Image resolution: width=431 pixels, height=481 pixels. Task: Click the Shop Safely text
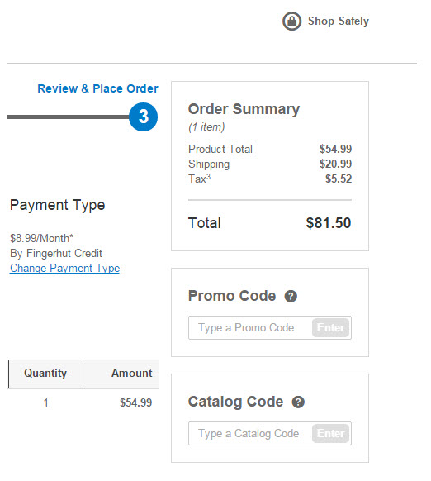tap(339, 21)
